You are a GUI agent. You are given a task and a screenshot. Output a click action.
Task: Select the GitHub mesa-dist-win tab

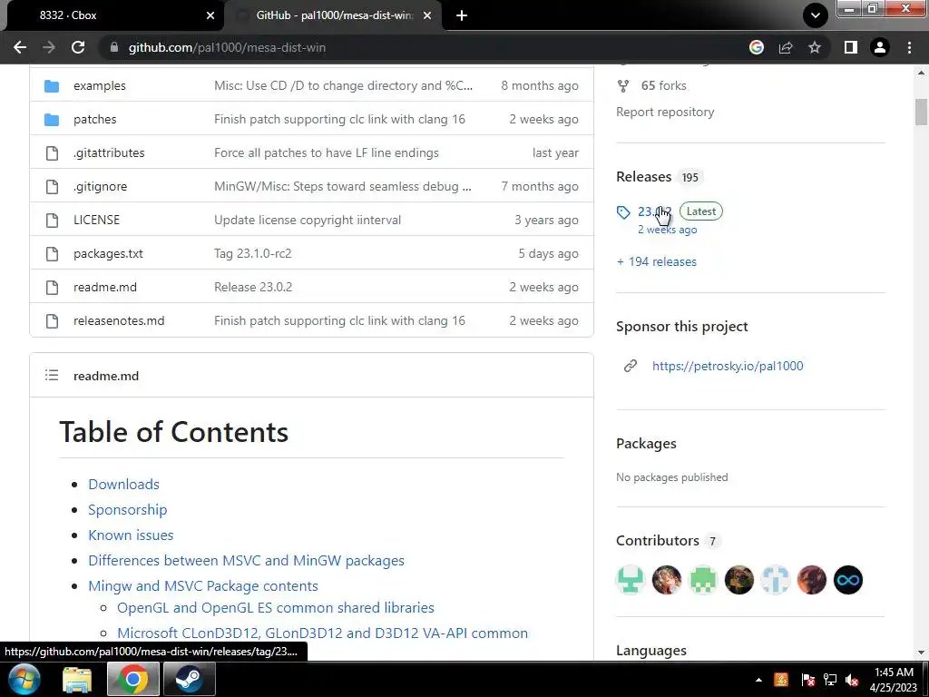click(333, 15)
